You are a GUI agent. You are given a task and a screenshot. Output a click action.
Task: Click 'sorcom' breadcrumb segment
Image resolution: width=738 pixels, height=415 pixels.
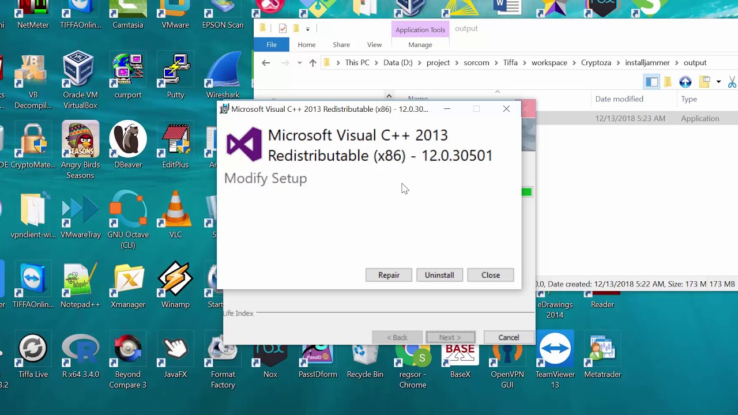pyautogui.click(x=476, y=63)
